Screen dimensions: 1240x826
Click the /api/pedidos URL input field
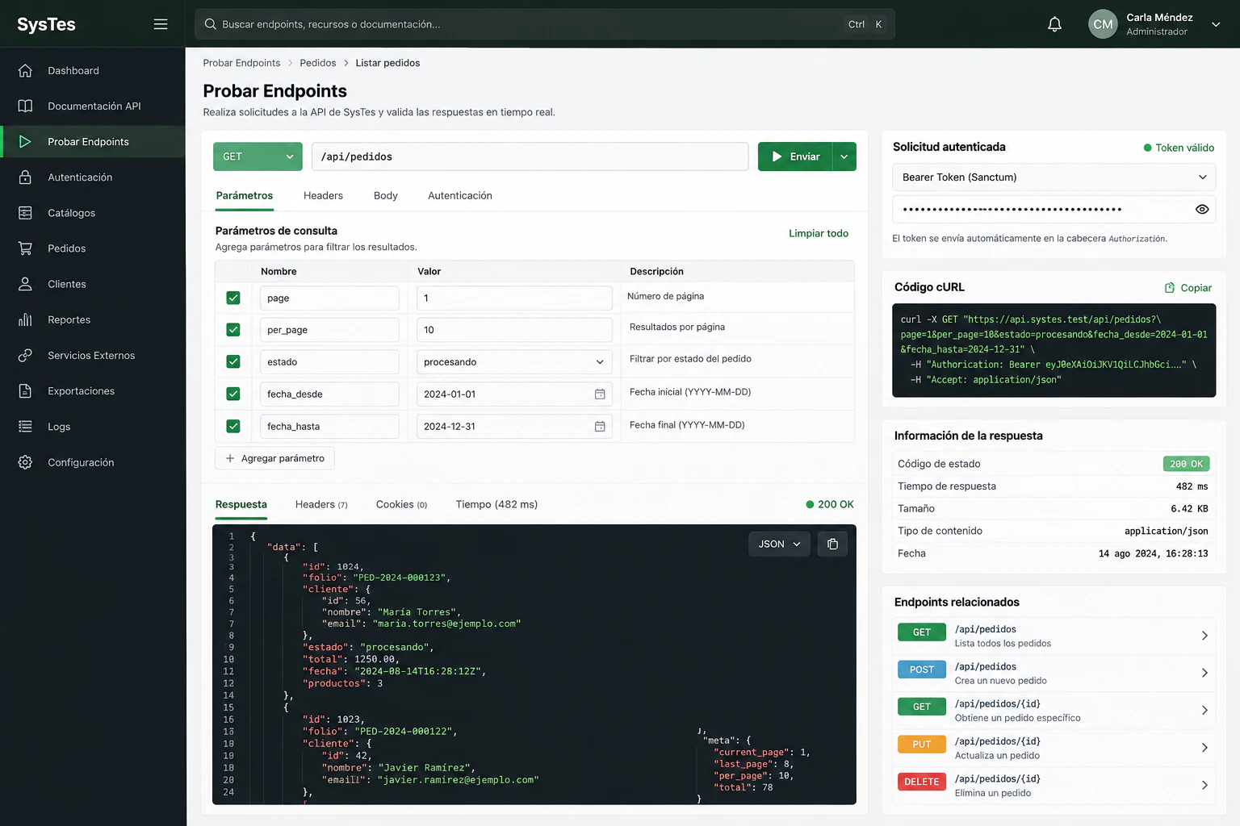pyautogui.click(x=530, y=156)
